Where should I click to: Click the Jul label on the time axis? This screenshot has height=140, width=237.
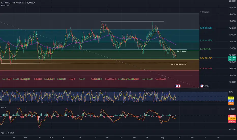218,138
